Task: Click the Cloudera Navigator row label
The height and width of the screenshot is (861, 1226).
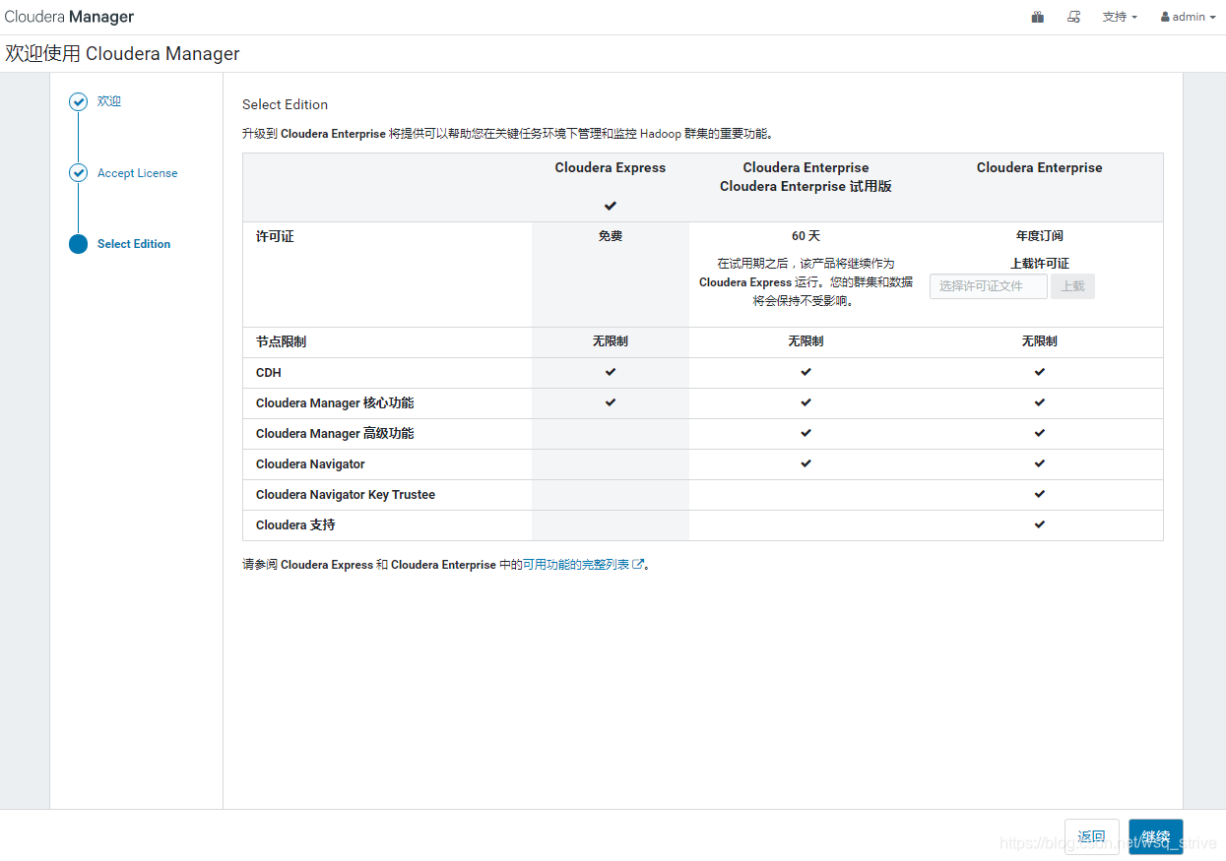Action: point(310,464)
